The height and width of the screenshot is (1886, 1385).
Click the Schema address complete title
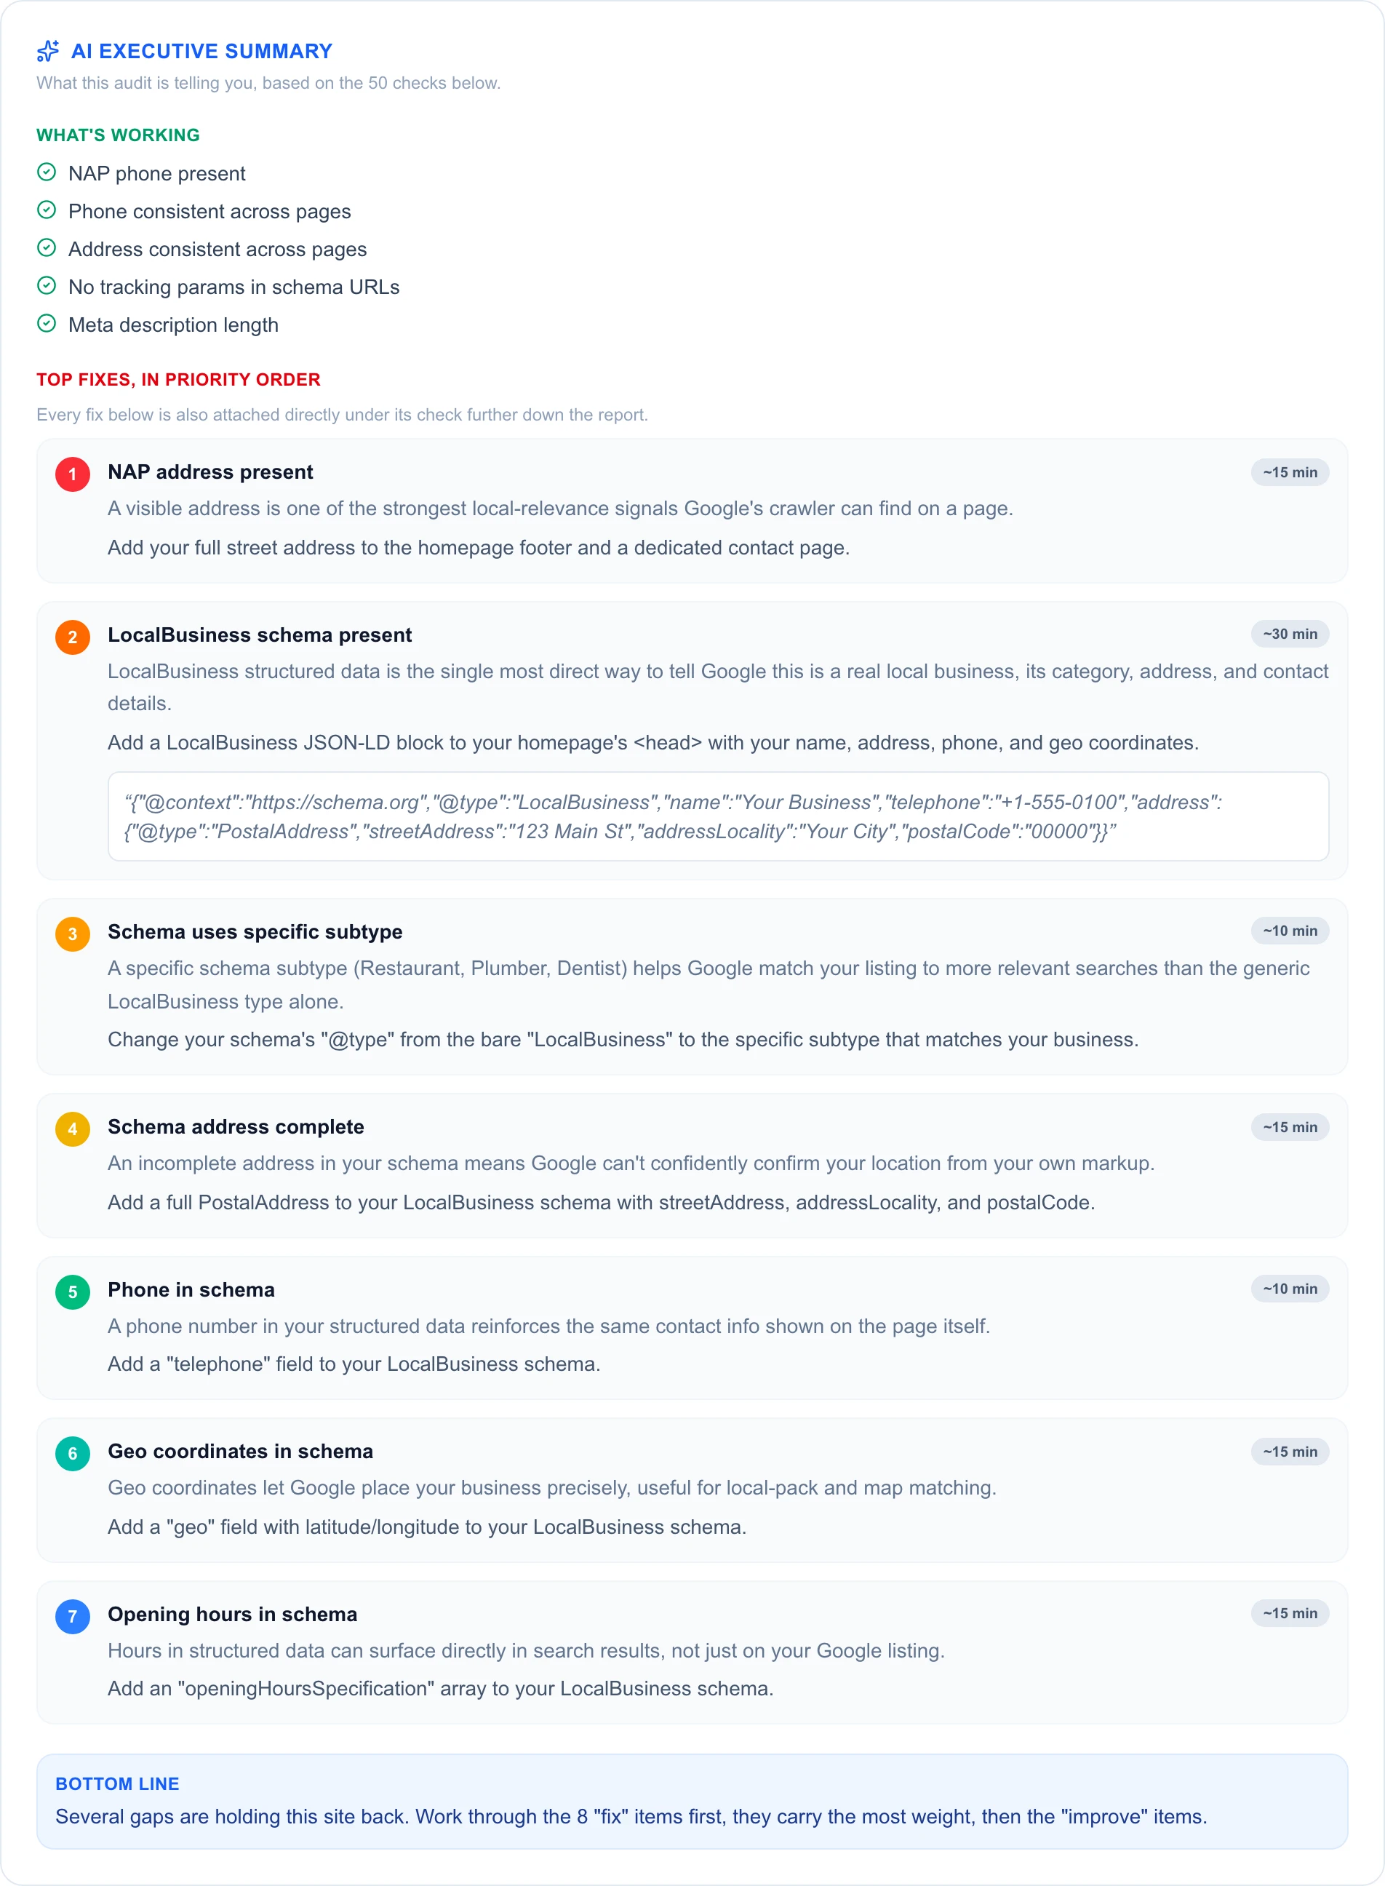pos(236,1126)
